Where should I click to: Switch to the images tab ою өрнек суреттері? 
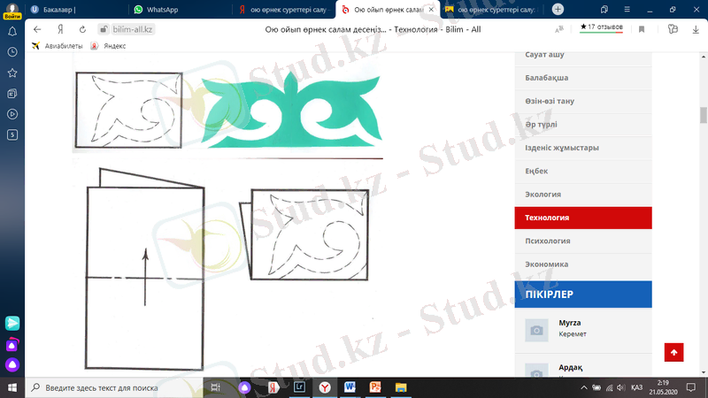(492, 10)
